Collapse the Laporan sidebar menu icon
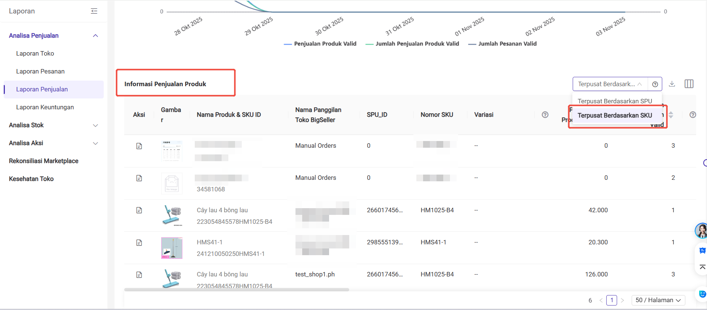The image size is (707, 310). (x=94, y=11)
